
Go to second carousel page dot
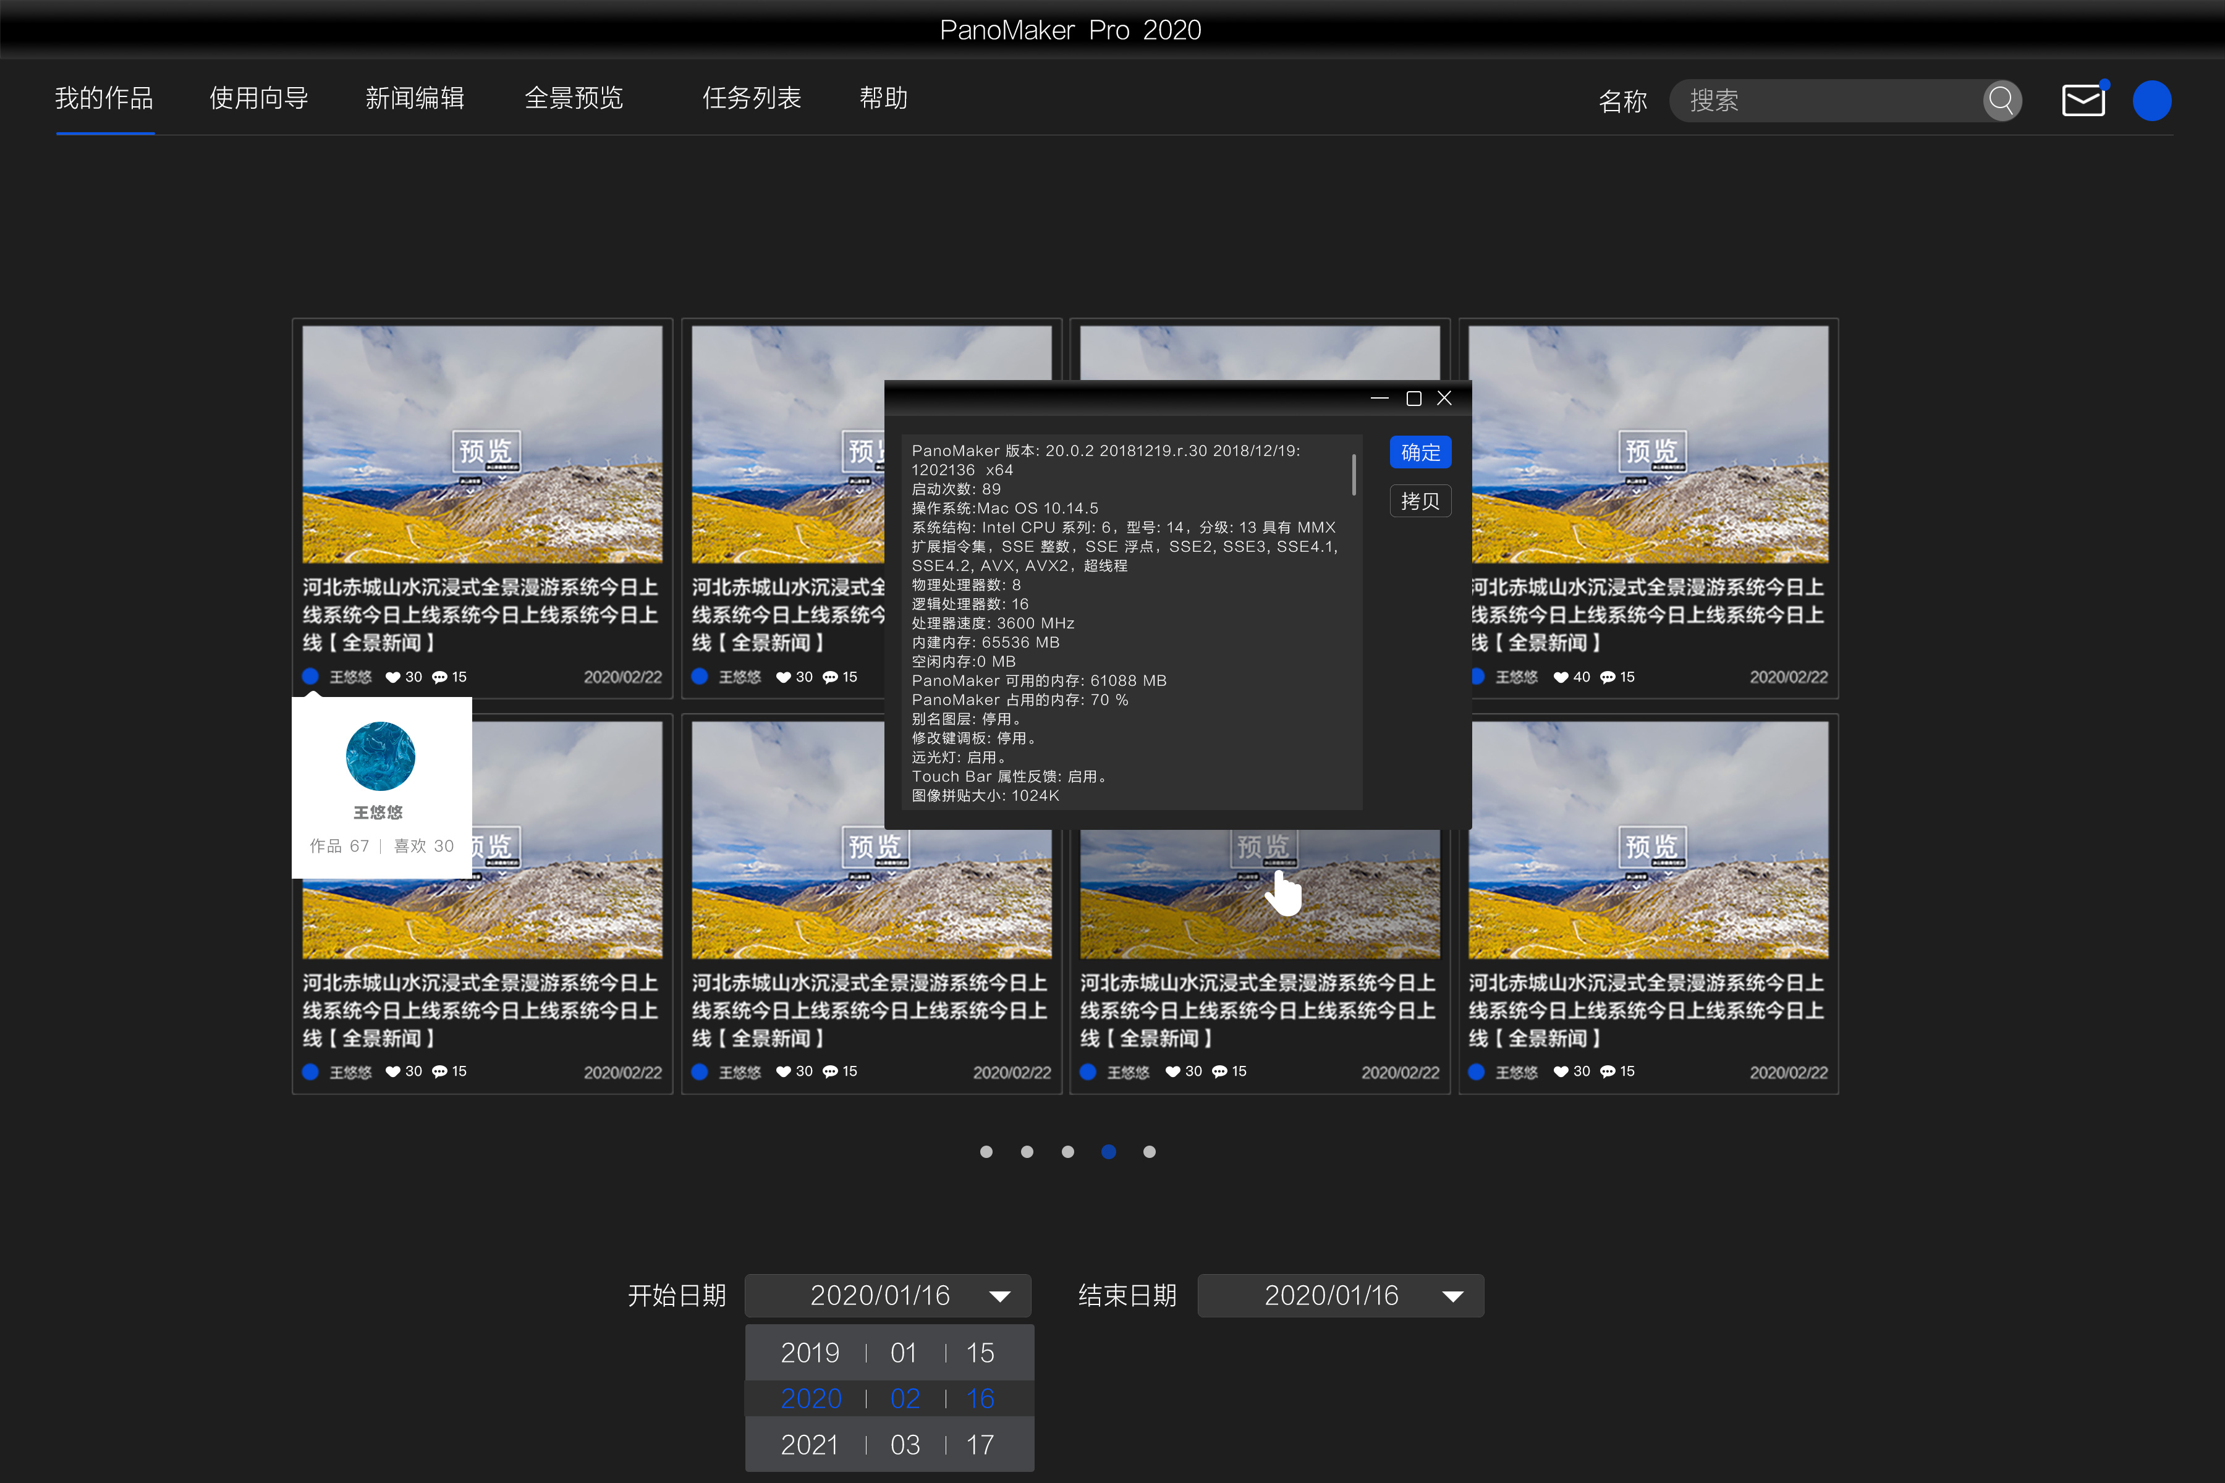tap(1027, 1151)
